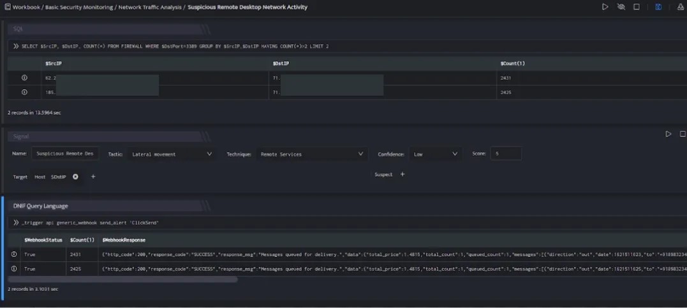Click the $Count(1) header in SQL results
Screen dimensions: 687x308
pos(513,64)
